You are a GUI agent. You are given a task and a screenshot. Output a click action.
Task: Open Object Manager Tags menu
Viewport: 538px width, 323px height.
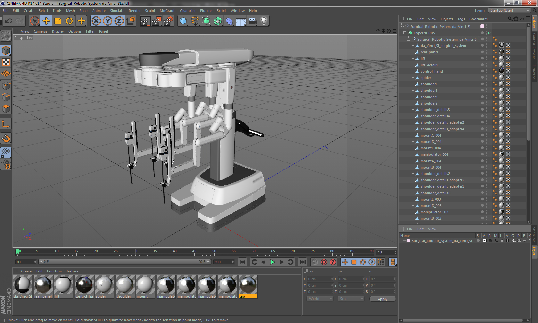(x=461, y=19)
